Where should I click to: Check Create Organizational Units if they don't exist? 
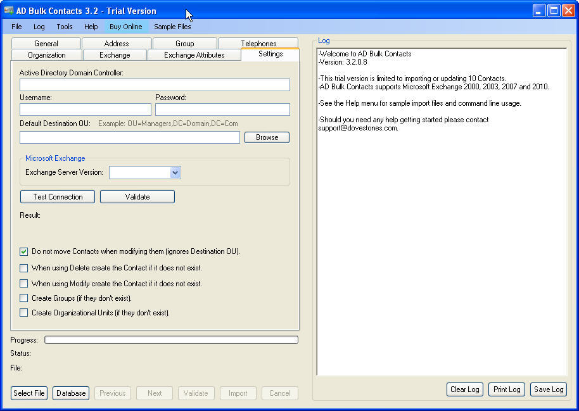coord(23,312)
